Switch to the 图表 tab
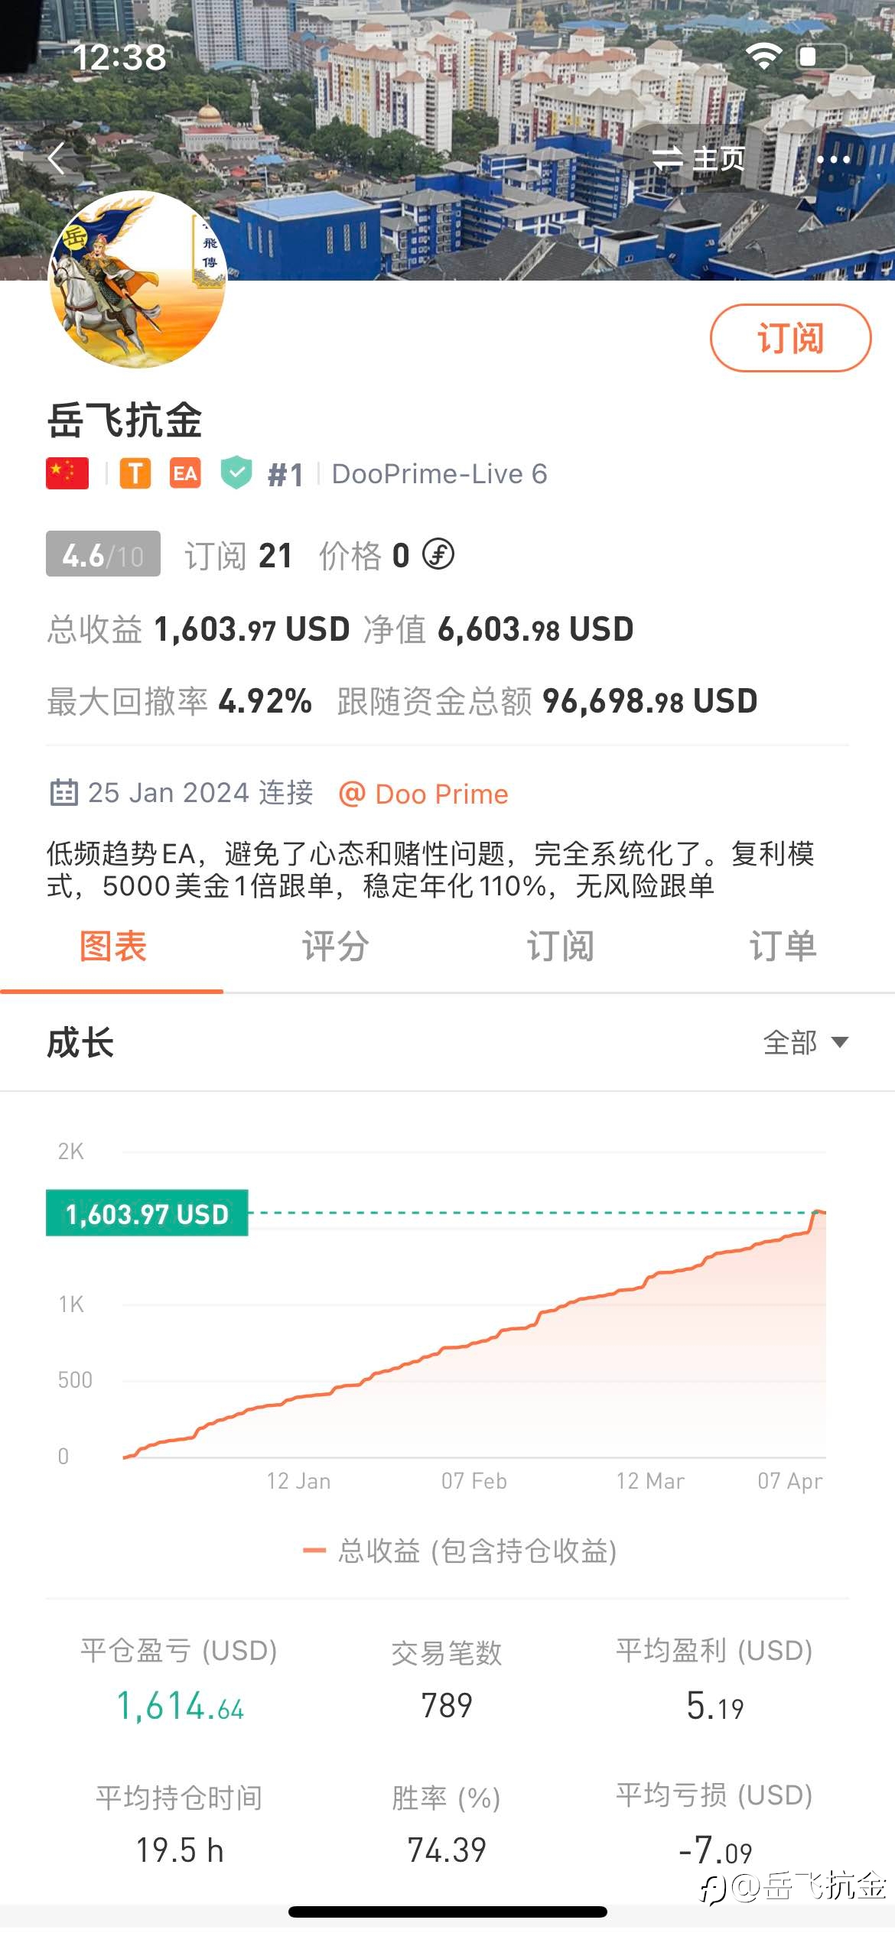 (112, 947)
